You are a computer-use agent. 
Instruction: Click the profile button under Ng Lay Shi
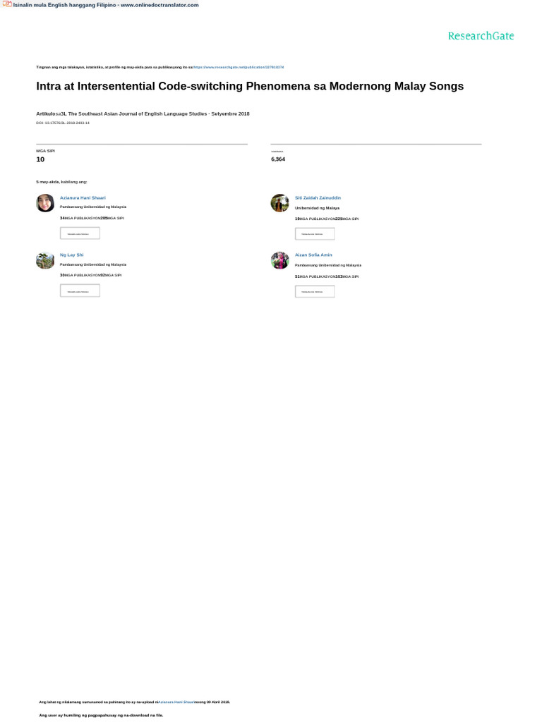pos(80,290)
